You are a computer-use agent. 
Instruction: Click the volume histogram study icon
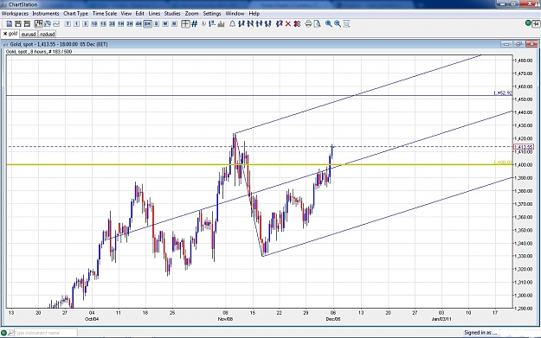tap(222, 24)
